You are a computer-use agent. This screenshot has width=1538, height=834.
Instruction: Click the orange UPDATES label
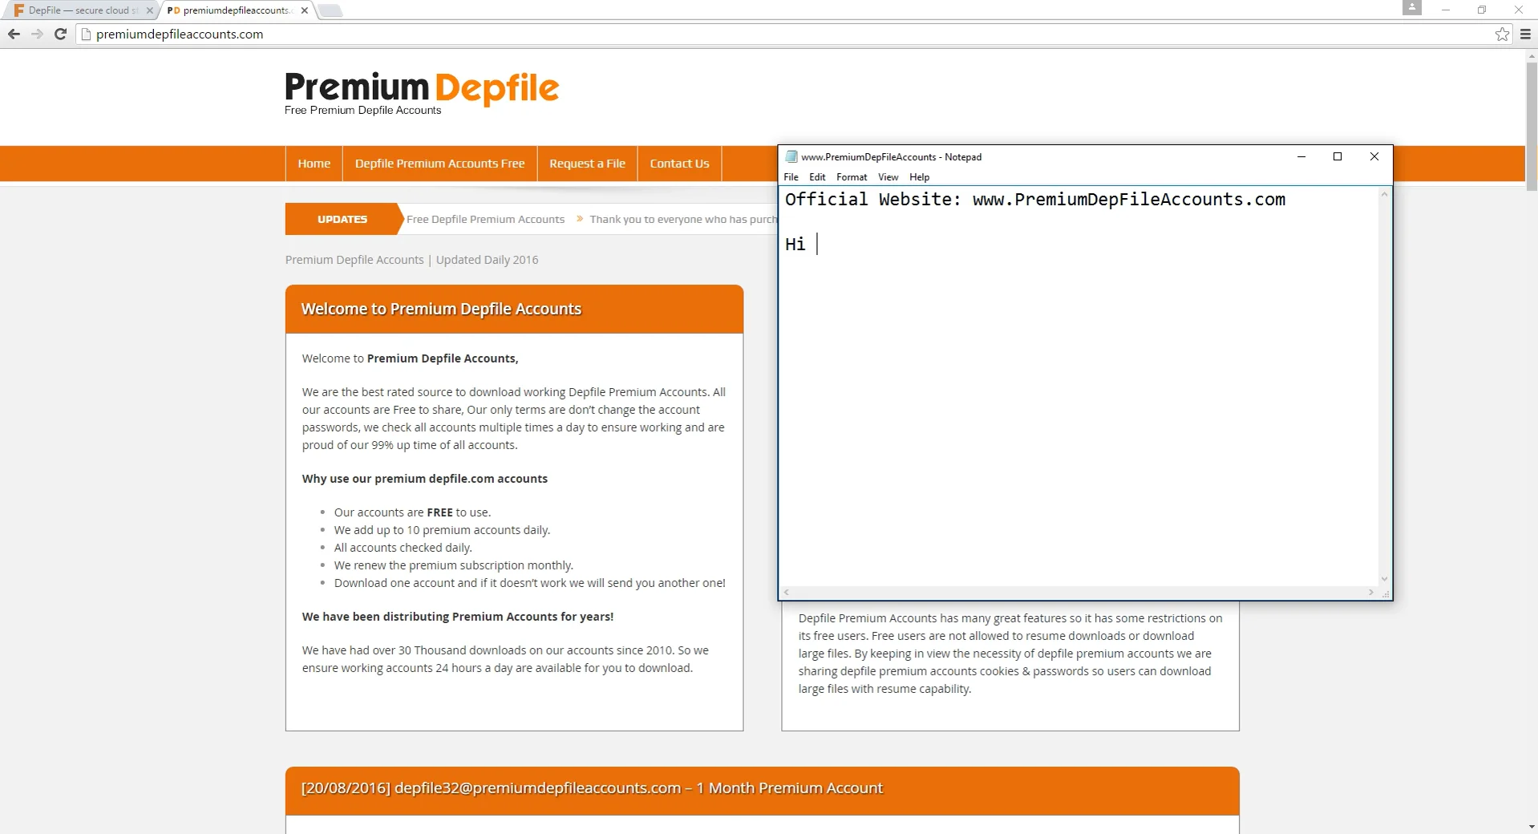pyautogui.click(x=342, y=219)
